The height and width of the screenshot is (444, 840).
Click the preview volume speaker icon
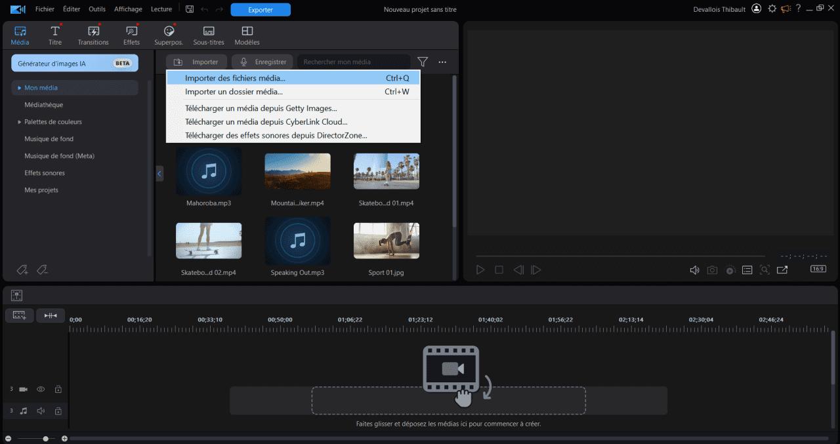[x=694, y=270]
